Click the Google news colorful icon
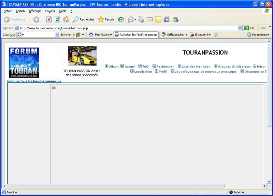This screenshot has height=196, width=273. point(78,35)
